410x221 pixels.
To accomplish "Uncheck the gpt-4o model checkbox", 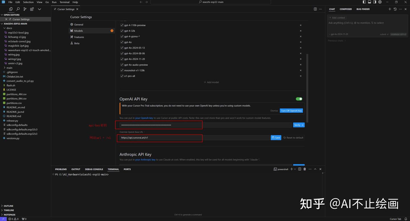I will [122, 42].
